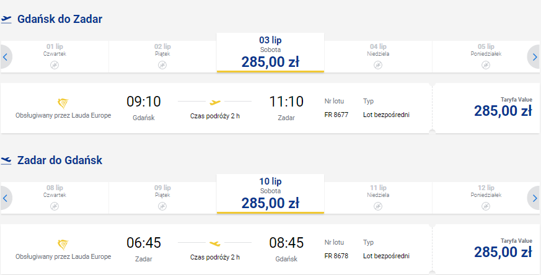Click the no-flight icon under 04 lip
This screenshot has height=275, width=541.
tap(378, 64)
